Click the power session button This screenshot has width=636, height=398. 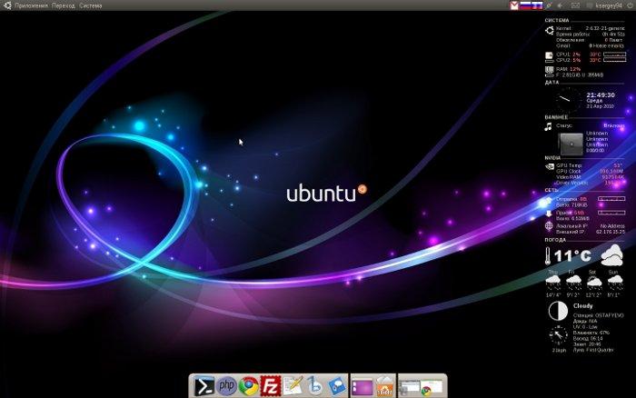point(629,5)
